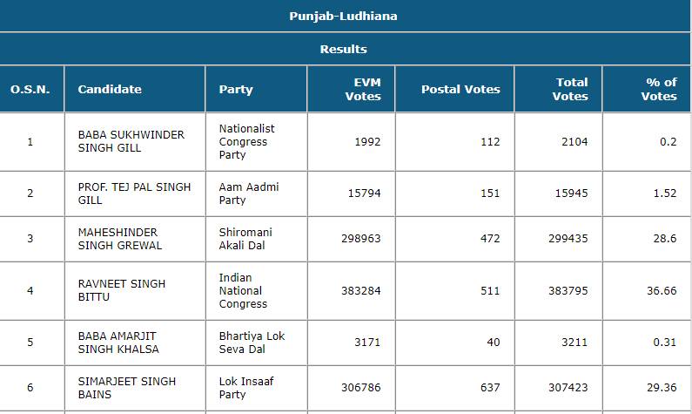This screenshot has width=692, height=414.
Task: Click the Punjab-Ludhiana title header
Action: 343,16
